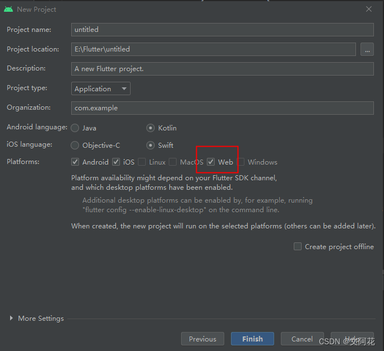Enable the Windows platform checkbox
This screenshot has width=384, height=351.
pos(241,162)
